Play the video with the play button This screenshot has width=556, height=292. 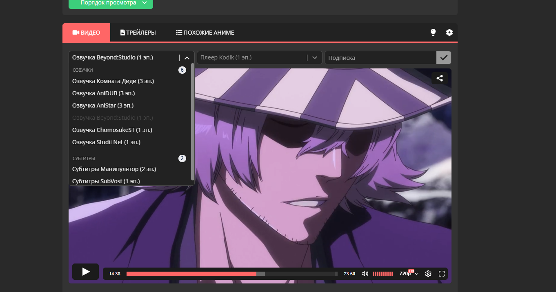click(86, 272)
